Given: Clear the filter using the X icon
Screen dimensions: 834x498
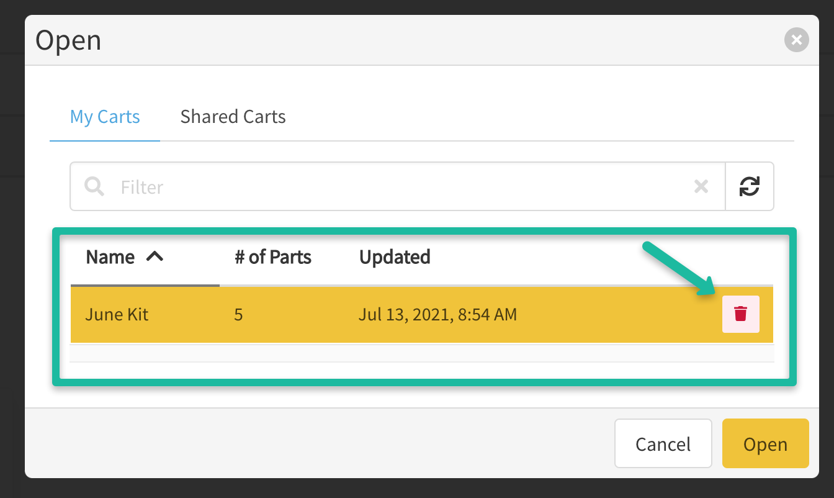Looking at the screenshot, I should point(701,186).
